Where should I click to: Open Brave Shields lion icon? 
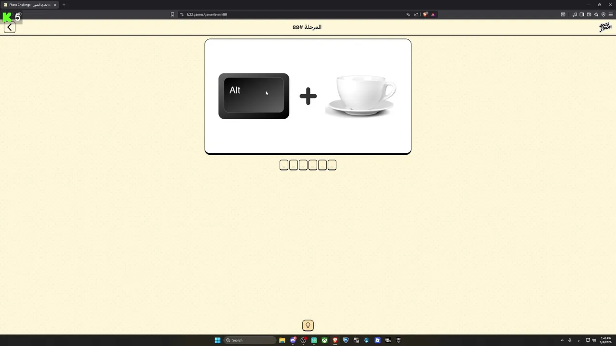point(425,14)
